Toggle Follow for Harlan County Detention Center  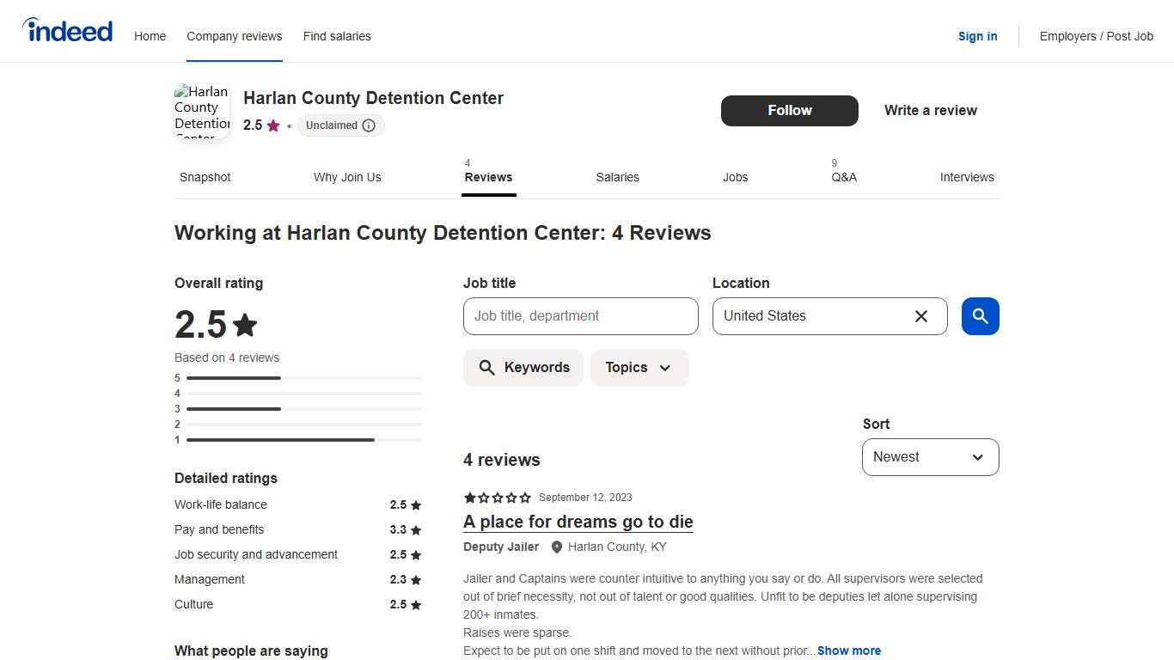(x=789, y=111)
